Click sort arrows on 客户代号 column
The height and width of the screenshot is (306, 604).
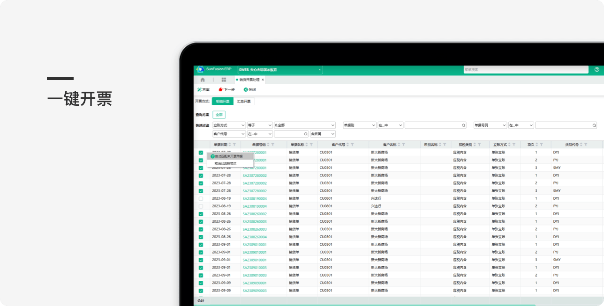tap(347, 145)
